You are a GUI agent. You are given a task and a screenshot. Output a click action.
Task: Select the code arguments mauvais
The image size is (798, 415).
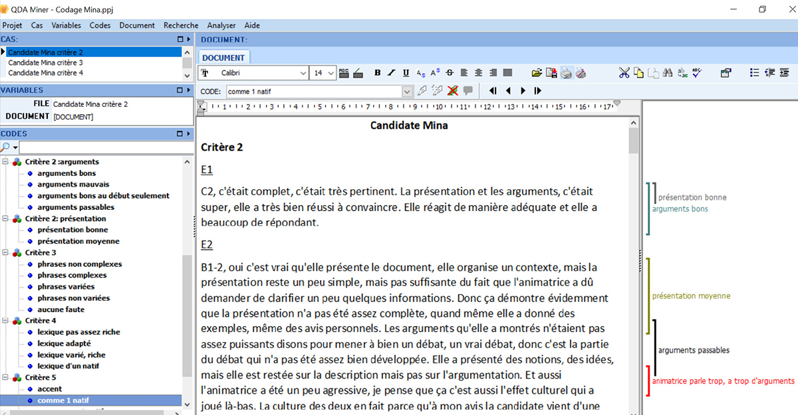pos(73,185)
